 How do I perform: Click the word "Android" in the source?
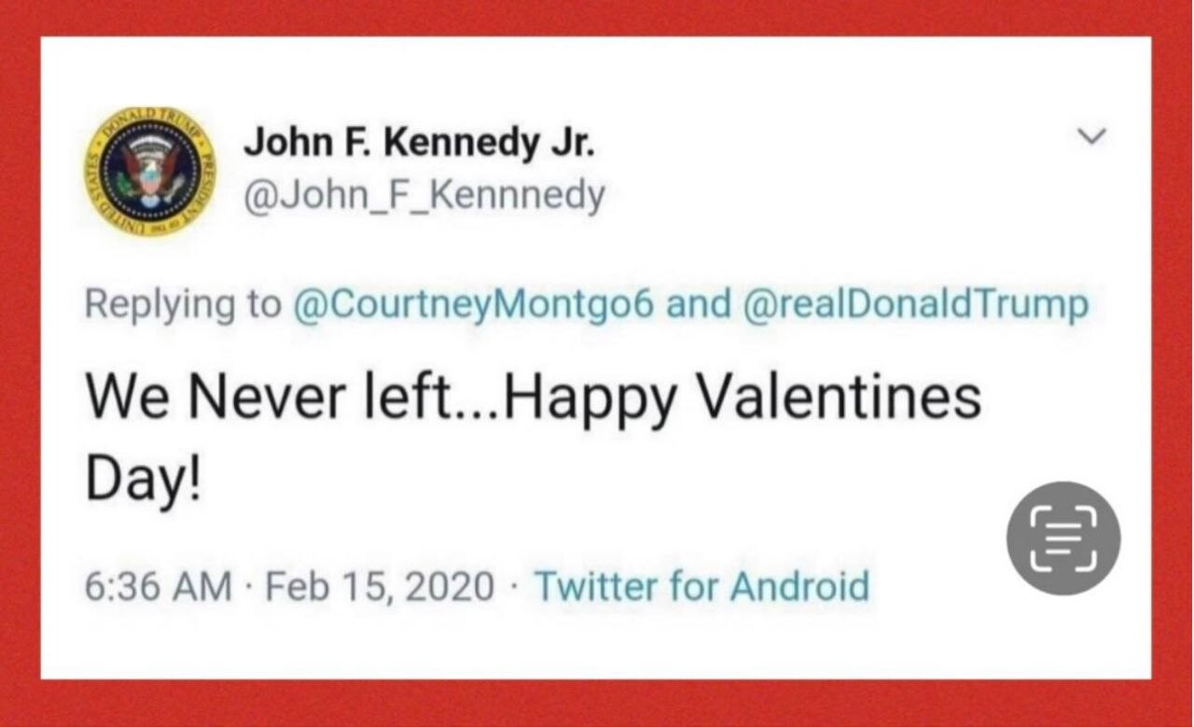coord(799,586)
